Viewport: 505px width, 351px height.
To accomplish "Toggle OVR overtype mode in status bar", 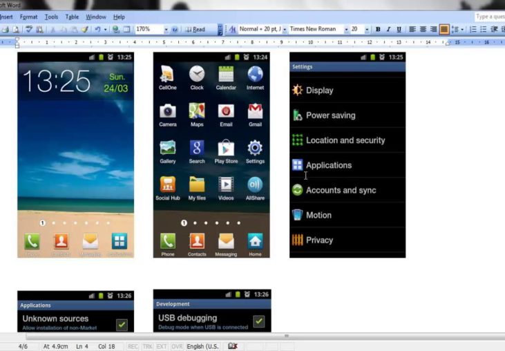I will click(177, 345).
